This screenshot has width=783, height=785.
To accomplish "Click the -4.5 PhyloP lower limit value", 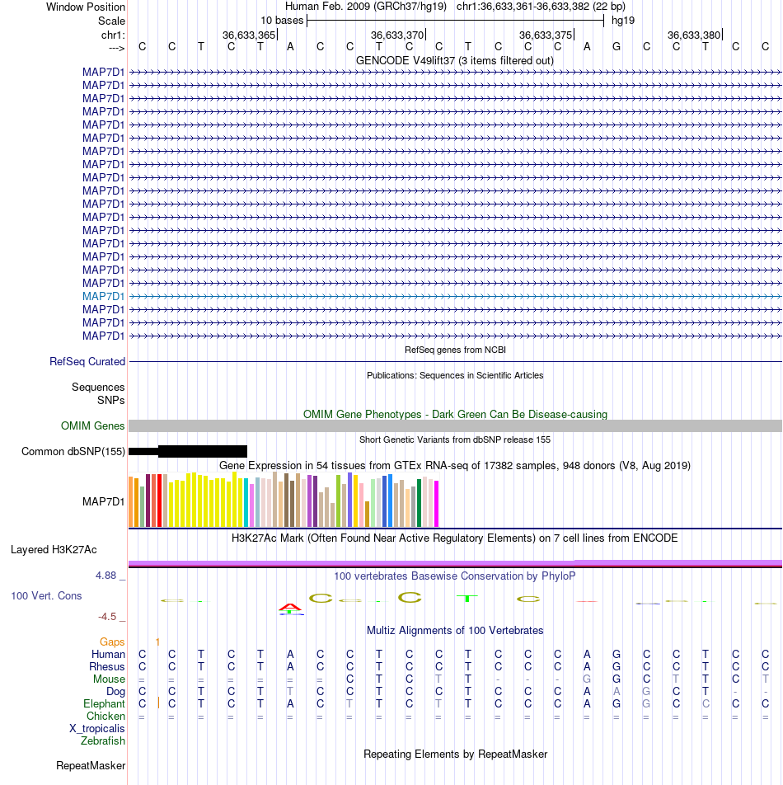I will coord(107,617).
